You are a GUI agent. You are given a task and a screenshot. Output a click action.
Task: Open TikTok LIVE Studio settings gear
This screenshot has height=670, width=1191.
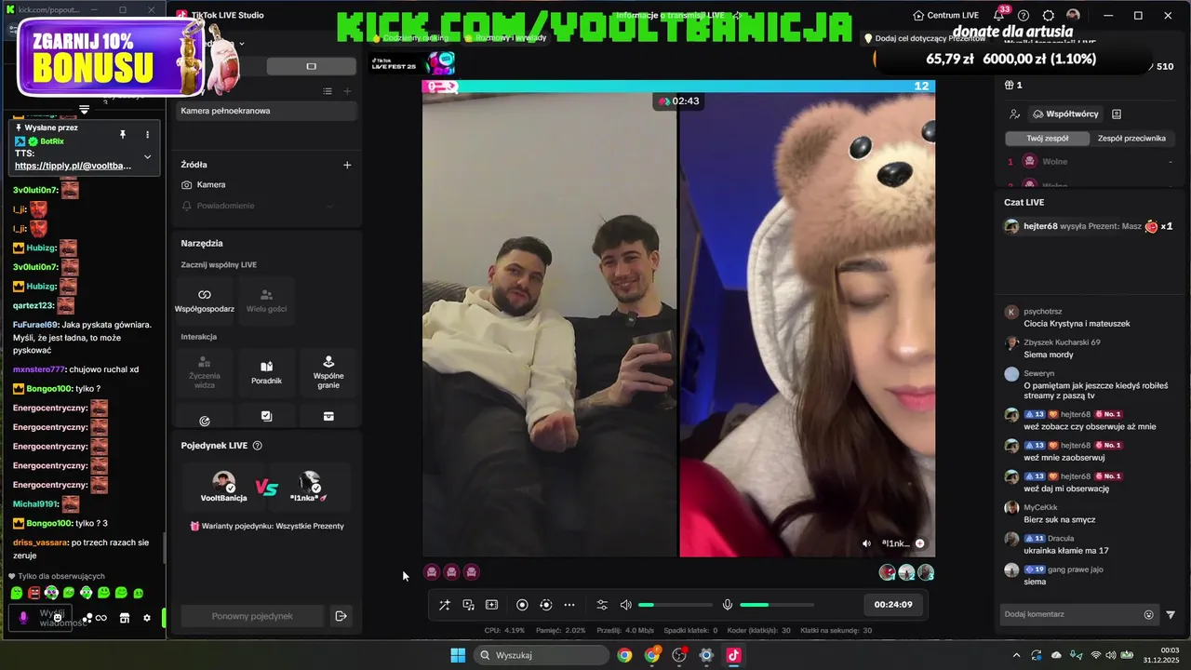1049,15
